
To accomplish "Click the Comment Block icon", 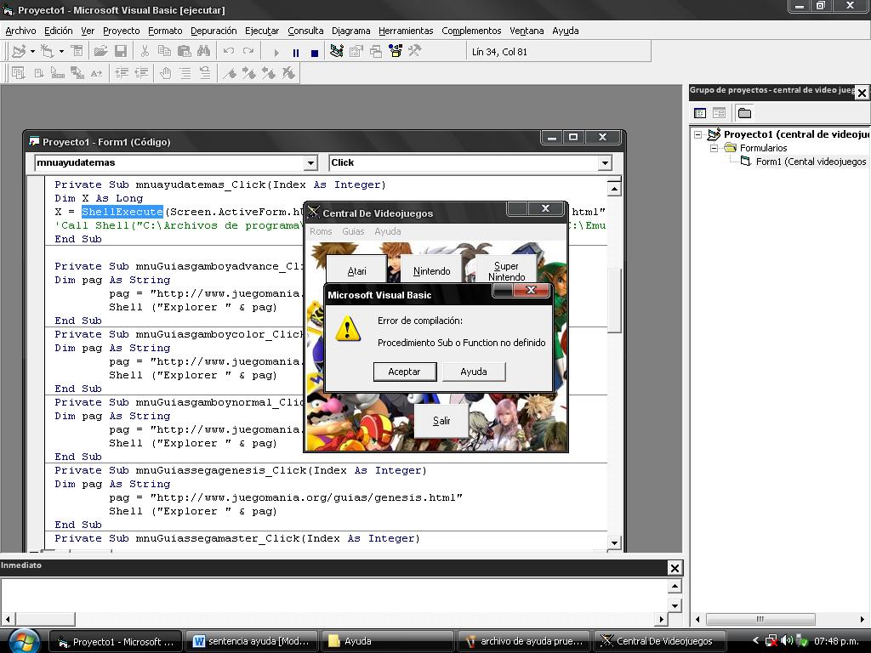I will [185, 73].
